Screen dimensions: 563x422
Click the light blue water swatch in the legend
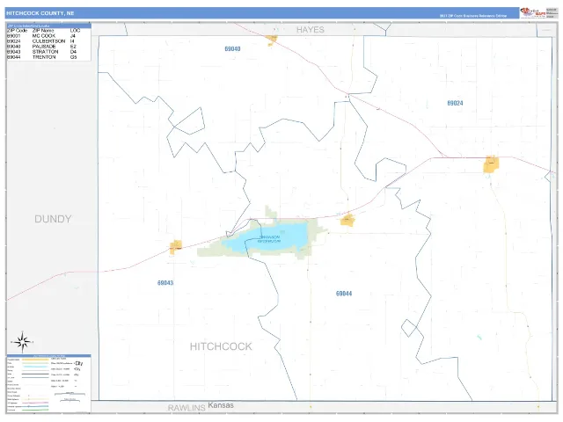click(x=35, y=367)
